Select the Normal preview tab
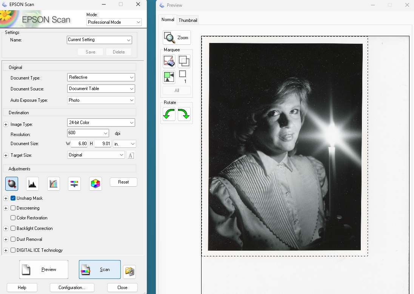Screen dimensions: 414x294 (167, 20)
